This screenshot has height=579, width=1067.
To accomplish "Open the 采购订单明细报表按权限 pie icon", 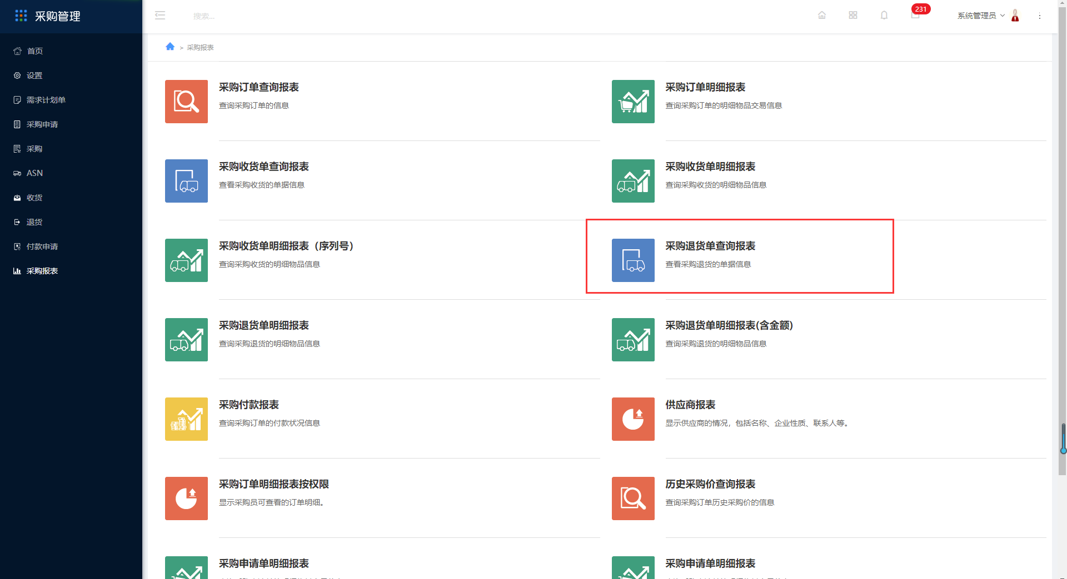I will pyautogui.click(x=186, y=499).
